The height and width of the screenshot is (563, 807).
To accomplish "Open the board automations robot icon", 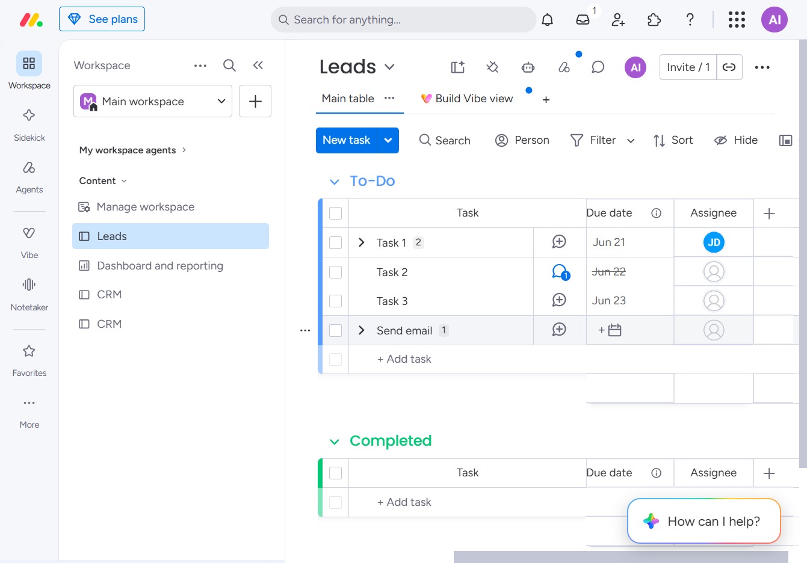I will [528, 67].
